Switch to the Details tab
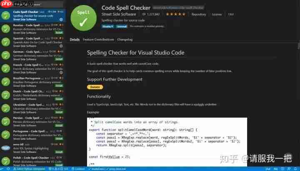This screenshot has width=300, height=171. pos(75,40)
